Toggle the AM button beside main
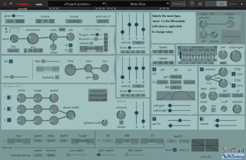 point(62,29)
